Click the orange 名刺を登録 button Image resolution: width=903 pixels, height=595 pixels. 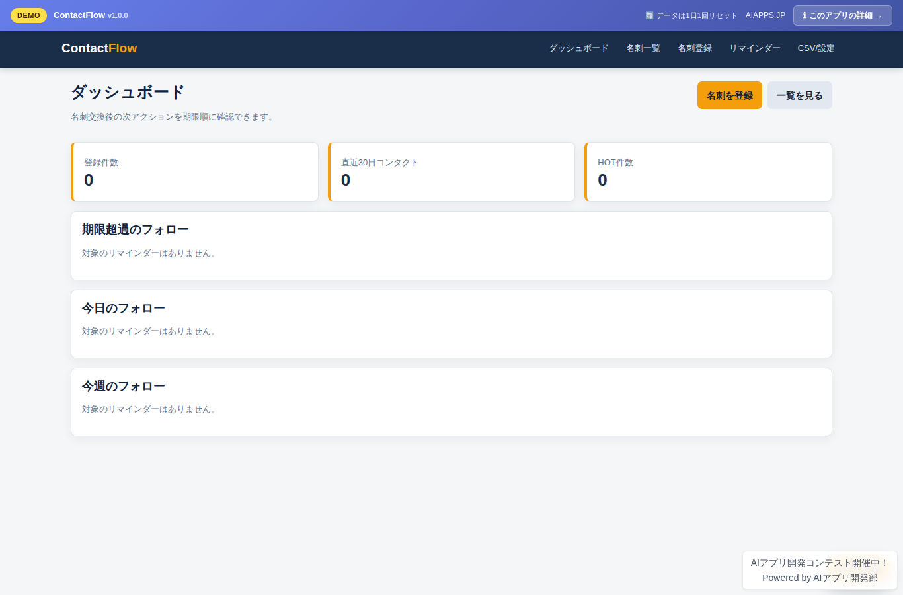tap(730, 95)
